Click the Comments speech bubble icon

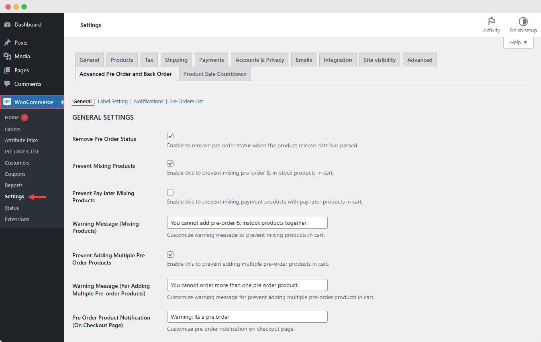point(7,84)
